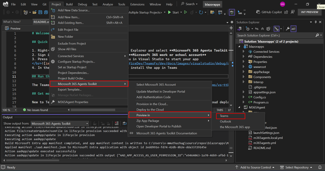Expand the wwwroot folder node
Image resolution: width=325 pixels, height=171 pixels.
tap(244, 67)
